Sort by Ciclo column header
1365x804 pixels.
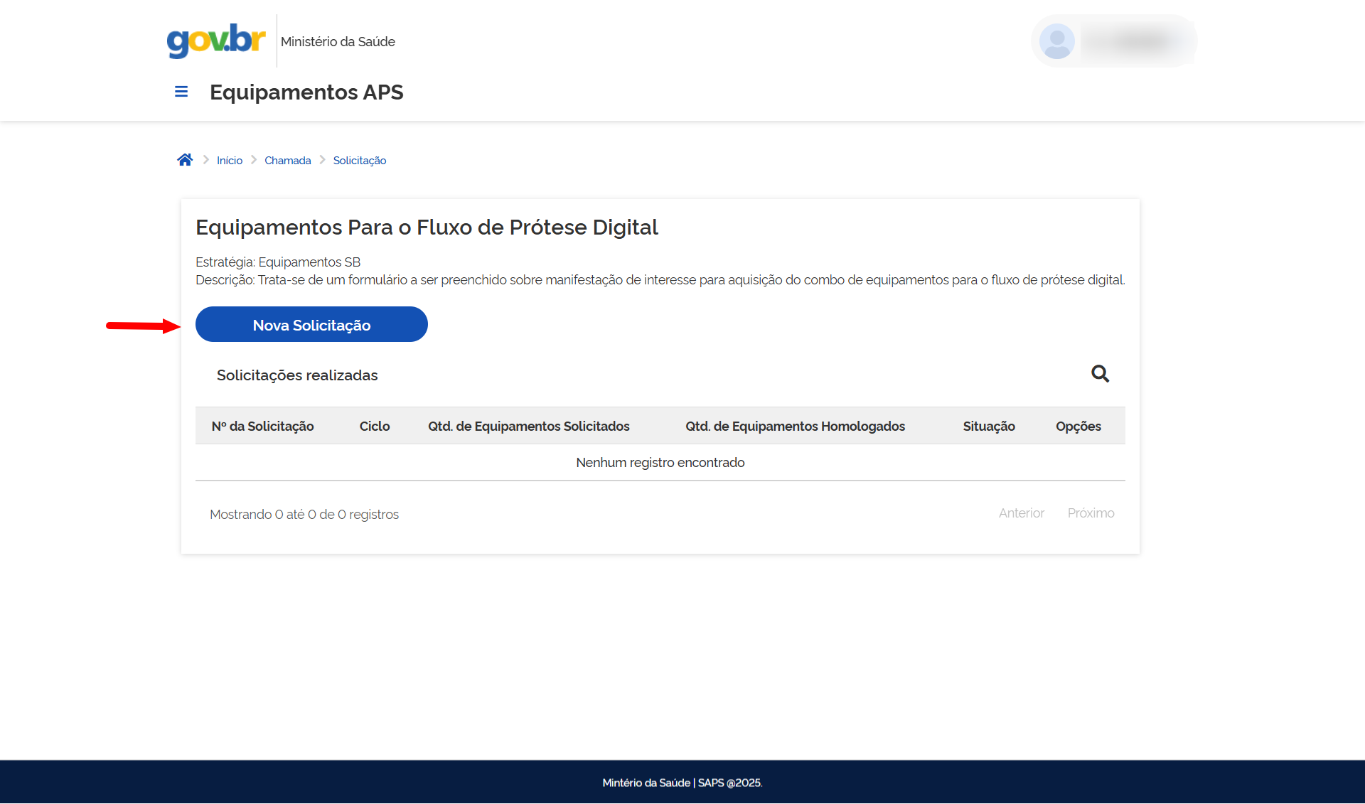click(x=375, y=426)
